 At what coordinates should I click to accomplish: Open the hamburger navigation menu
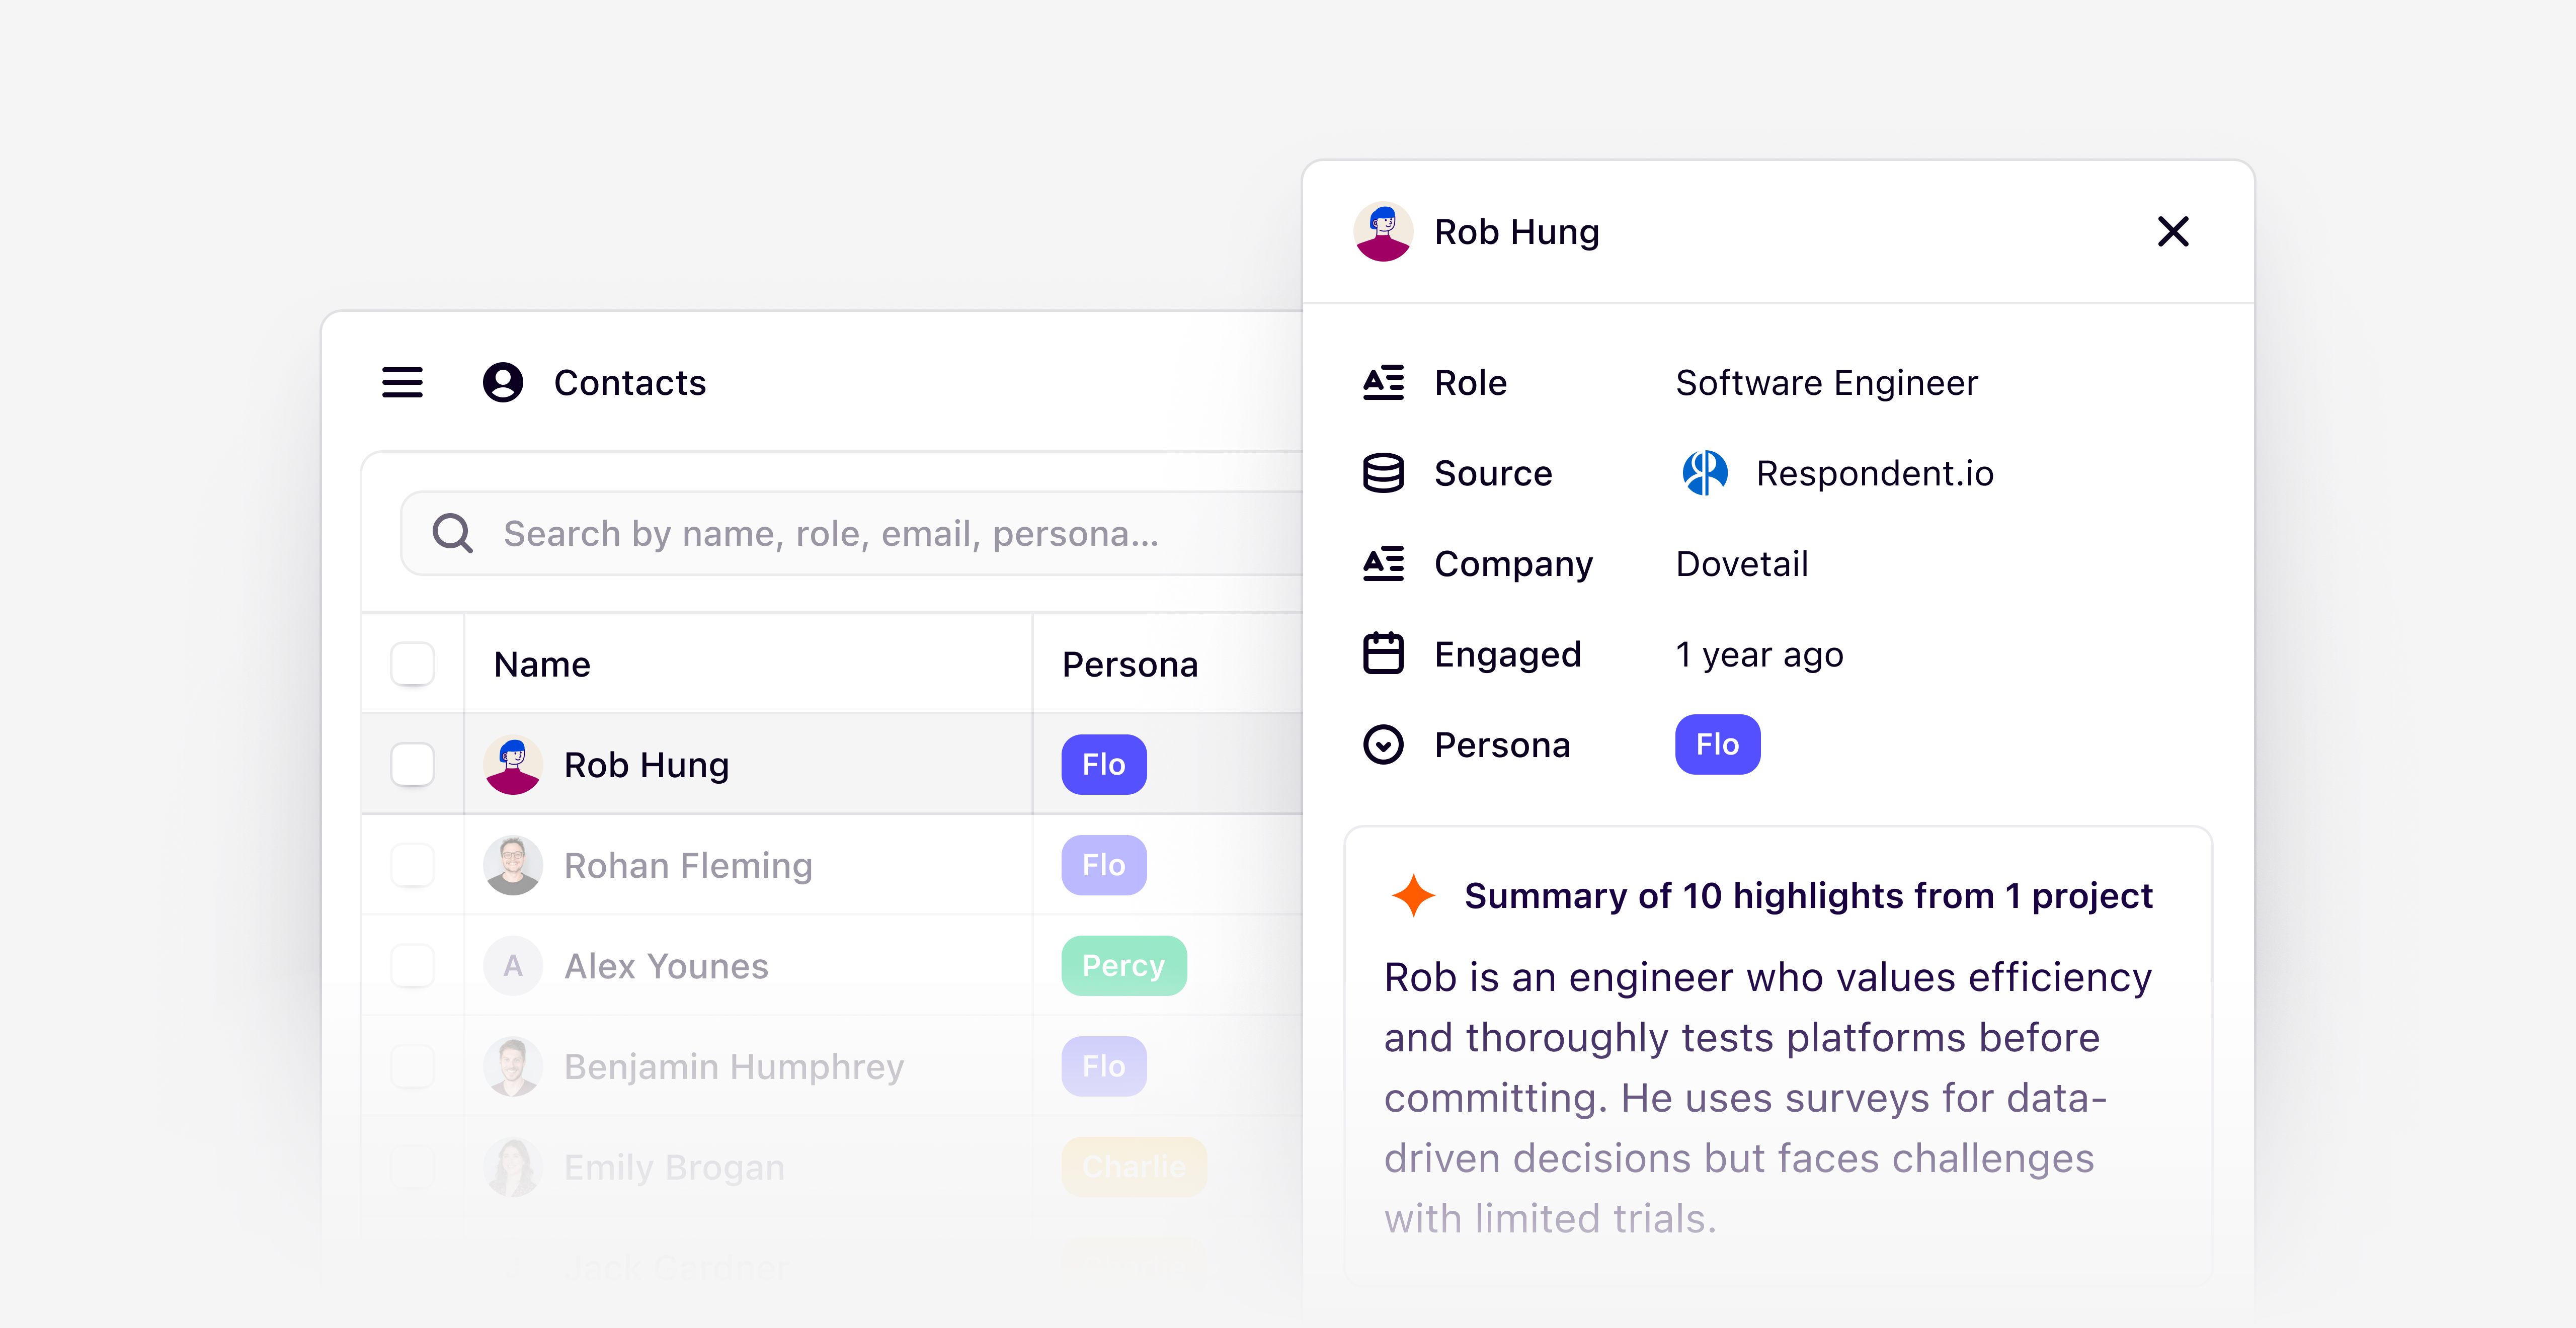tap(402, 383)
